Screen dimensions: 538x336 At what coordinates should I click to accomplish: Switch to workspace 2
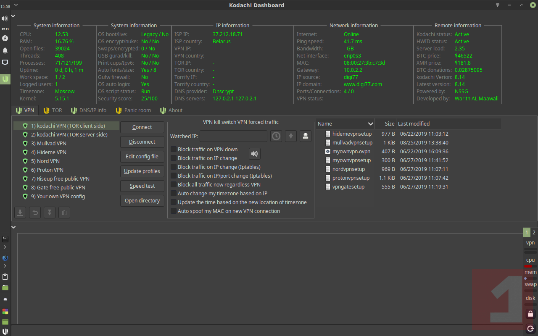[x=534, y=232]
